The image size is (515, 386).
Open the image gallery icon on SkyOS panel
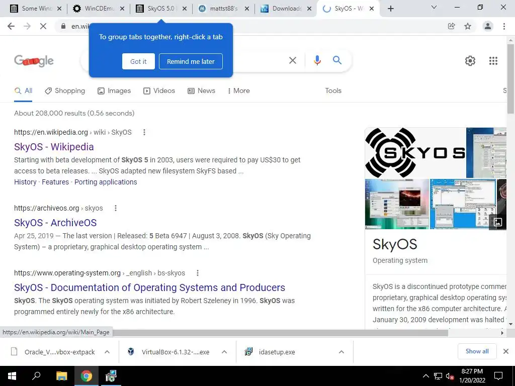pos(497,222)
